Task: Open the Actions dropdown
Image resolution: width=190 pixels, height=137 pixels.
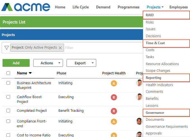Action: pos(48,63)
